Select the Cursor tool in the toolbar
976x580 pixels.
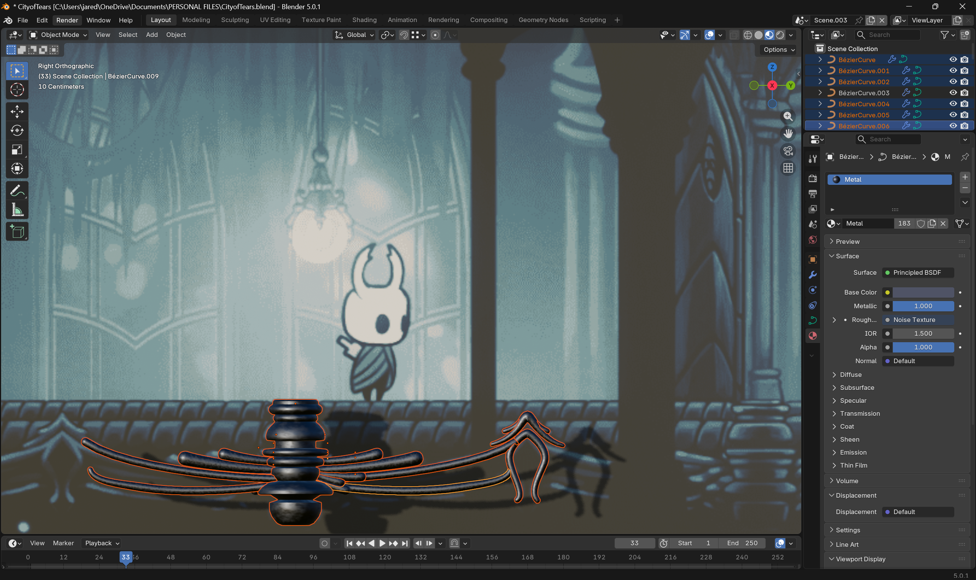coord(17,90)
